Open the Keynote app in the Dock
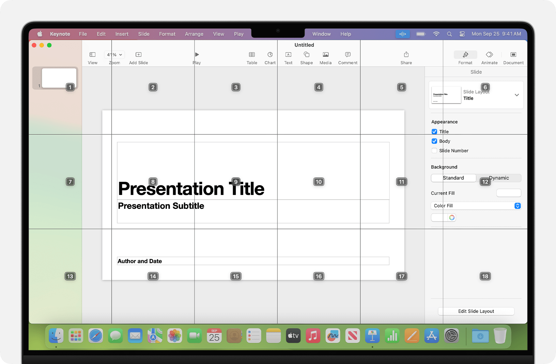This screenshot has height=364, width=556. click(x=372, y=336)
